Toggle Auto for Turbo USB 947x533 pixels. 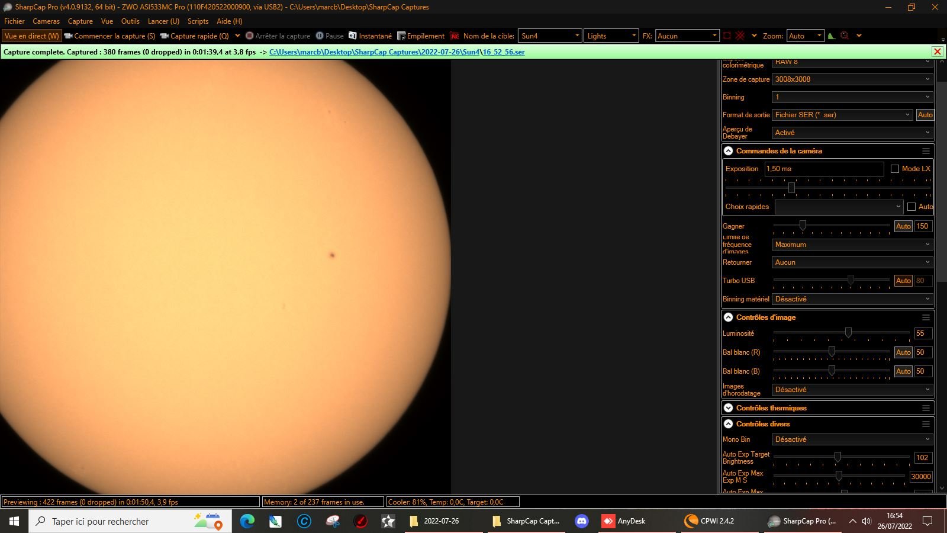click(x=903, y=281)
